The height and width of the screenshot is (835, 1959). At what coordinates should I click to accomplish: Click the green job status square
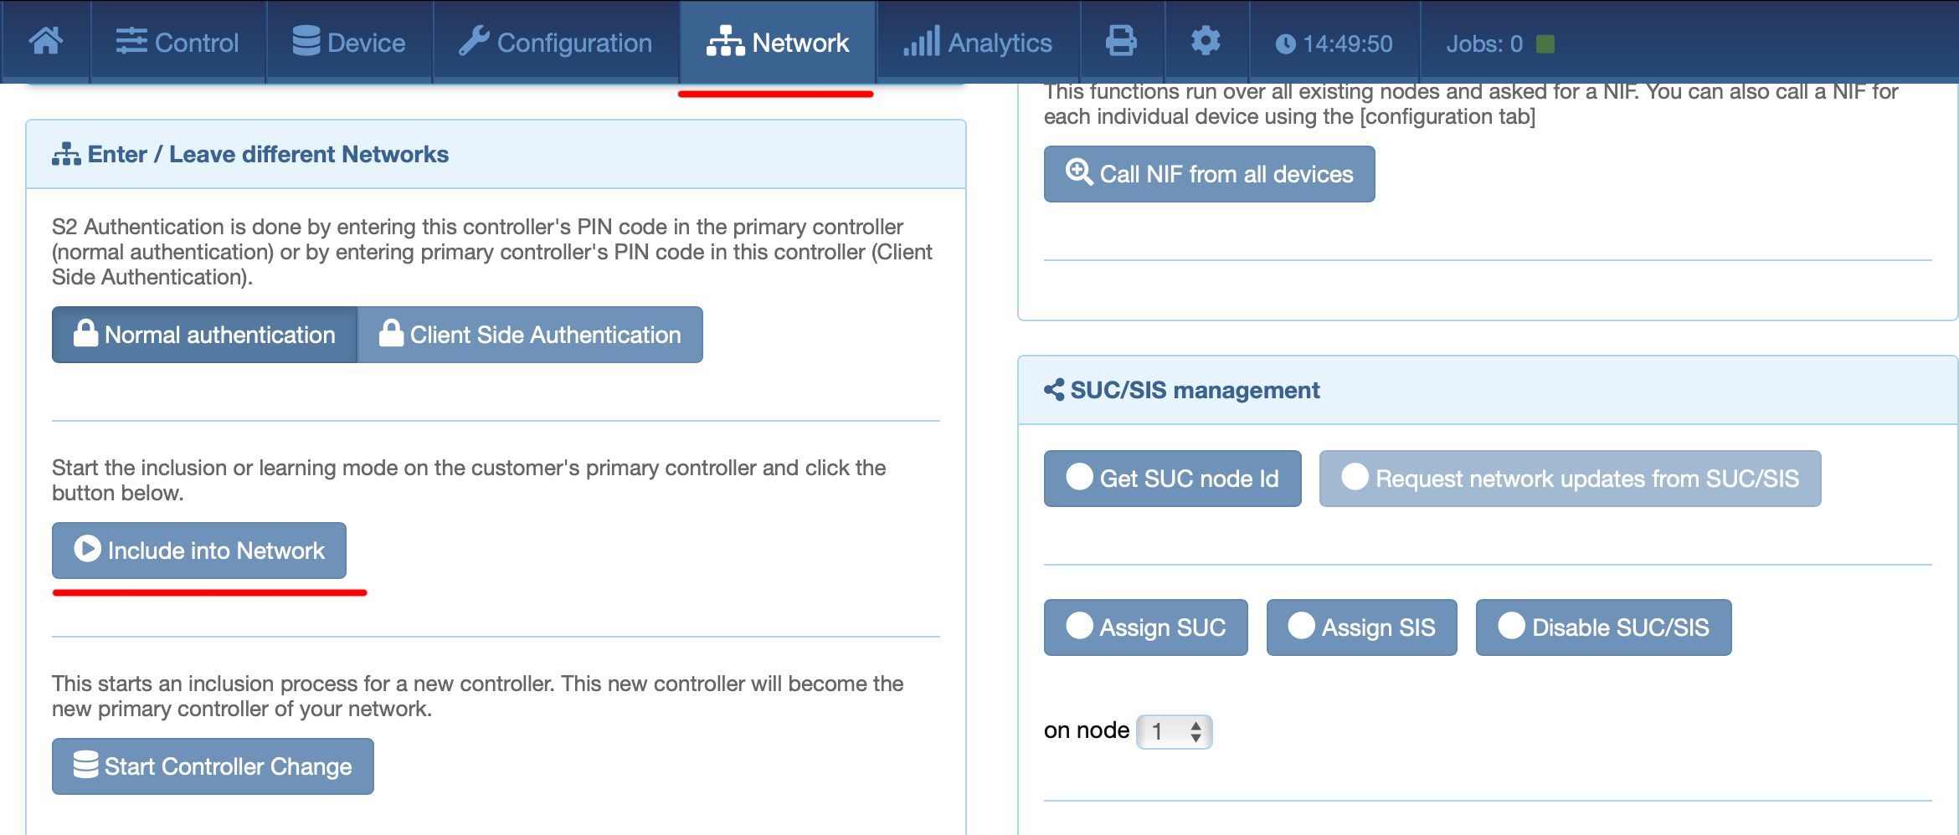(x=1546, y=44)
